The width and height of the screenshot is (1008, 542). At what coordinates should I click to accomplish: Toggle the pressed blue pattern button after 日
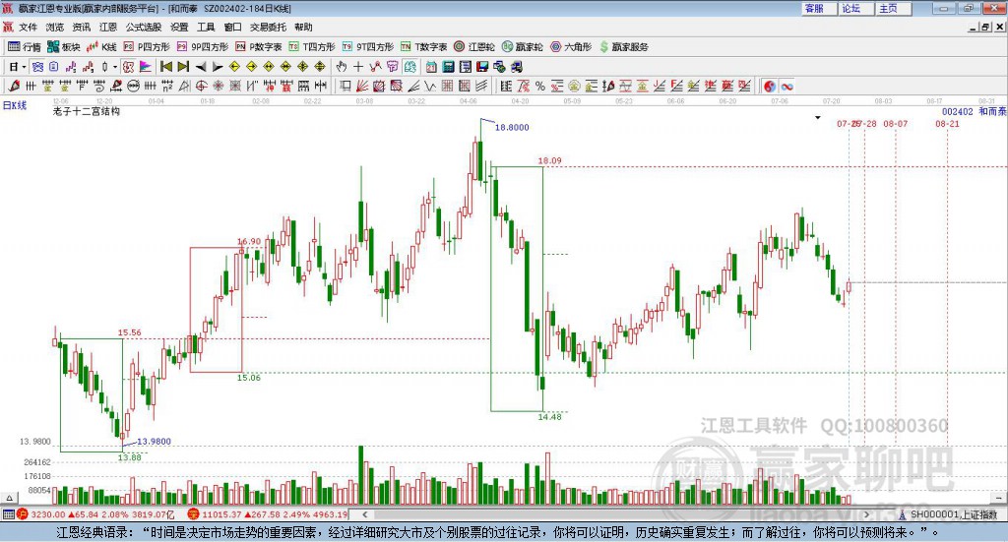[x=37, y=66]
